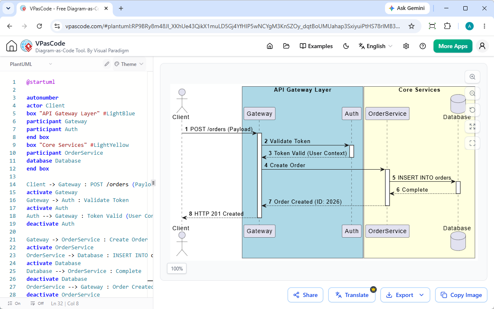
Task: Click the VPasCode home house icon at far left
Action: (11, 46)
